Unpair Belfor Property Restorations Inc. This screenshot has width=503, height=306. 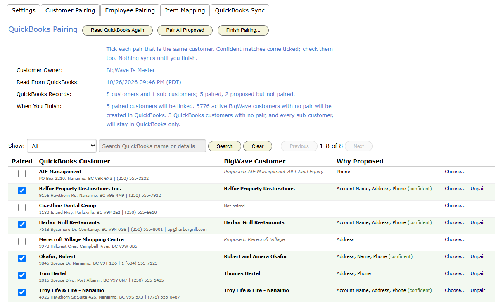coord(478,189)
